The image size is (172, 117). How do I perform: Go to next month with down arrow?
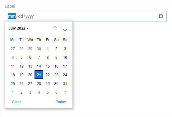[x=65, y=29]
